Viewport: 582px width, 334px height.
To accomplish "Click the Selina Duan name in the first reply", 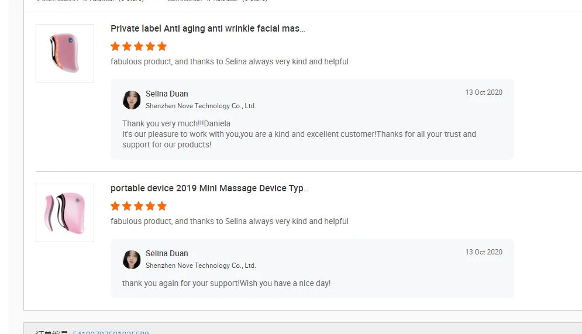I will (x=167, y=94).
